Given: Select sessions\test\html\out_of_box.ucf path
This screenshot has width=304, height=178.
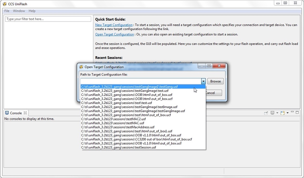Looking at the screenshot, I should coord(143,115).
